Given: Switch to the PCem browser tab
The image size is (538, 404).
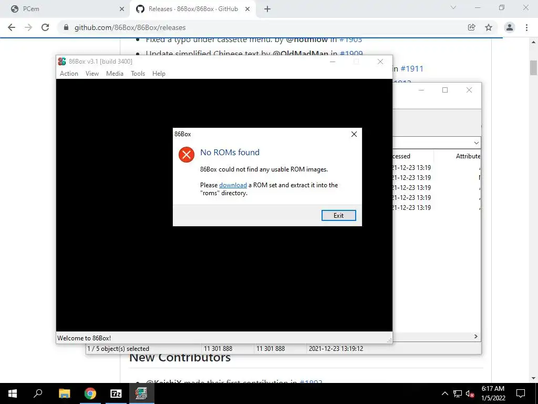Looking at the screenshot, I should pyautogui.click(x=66, y=9).
